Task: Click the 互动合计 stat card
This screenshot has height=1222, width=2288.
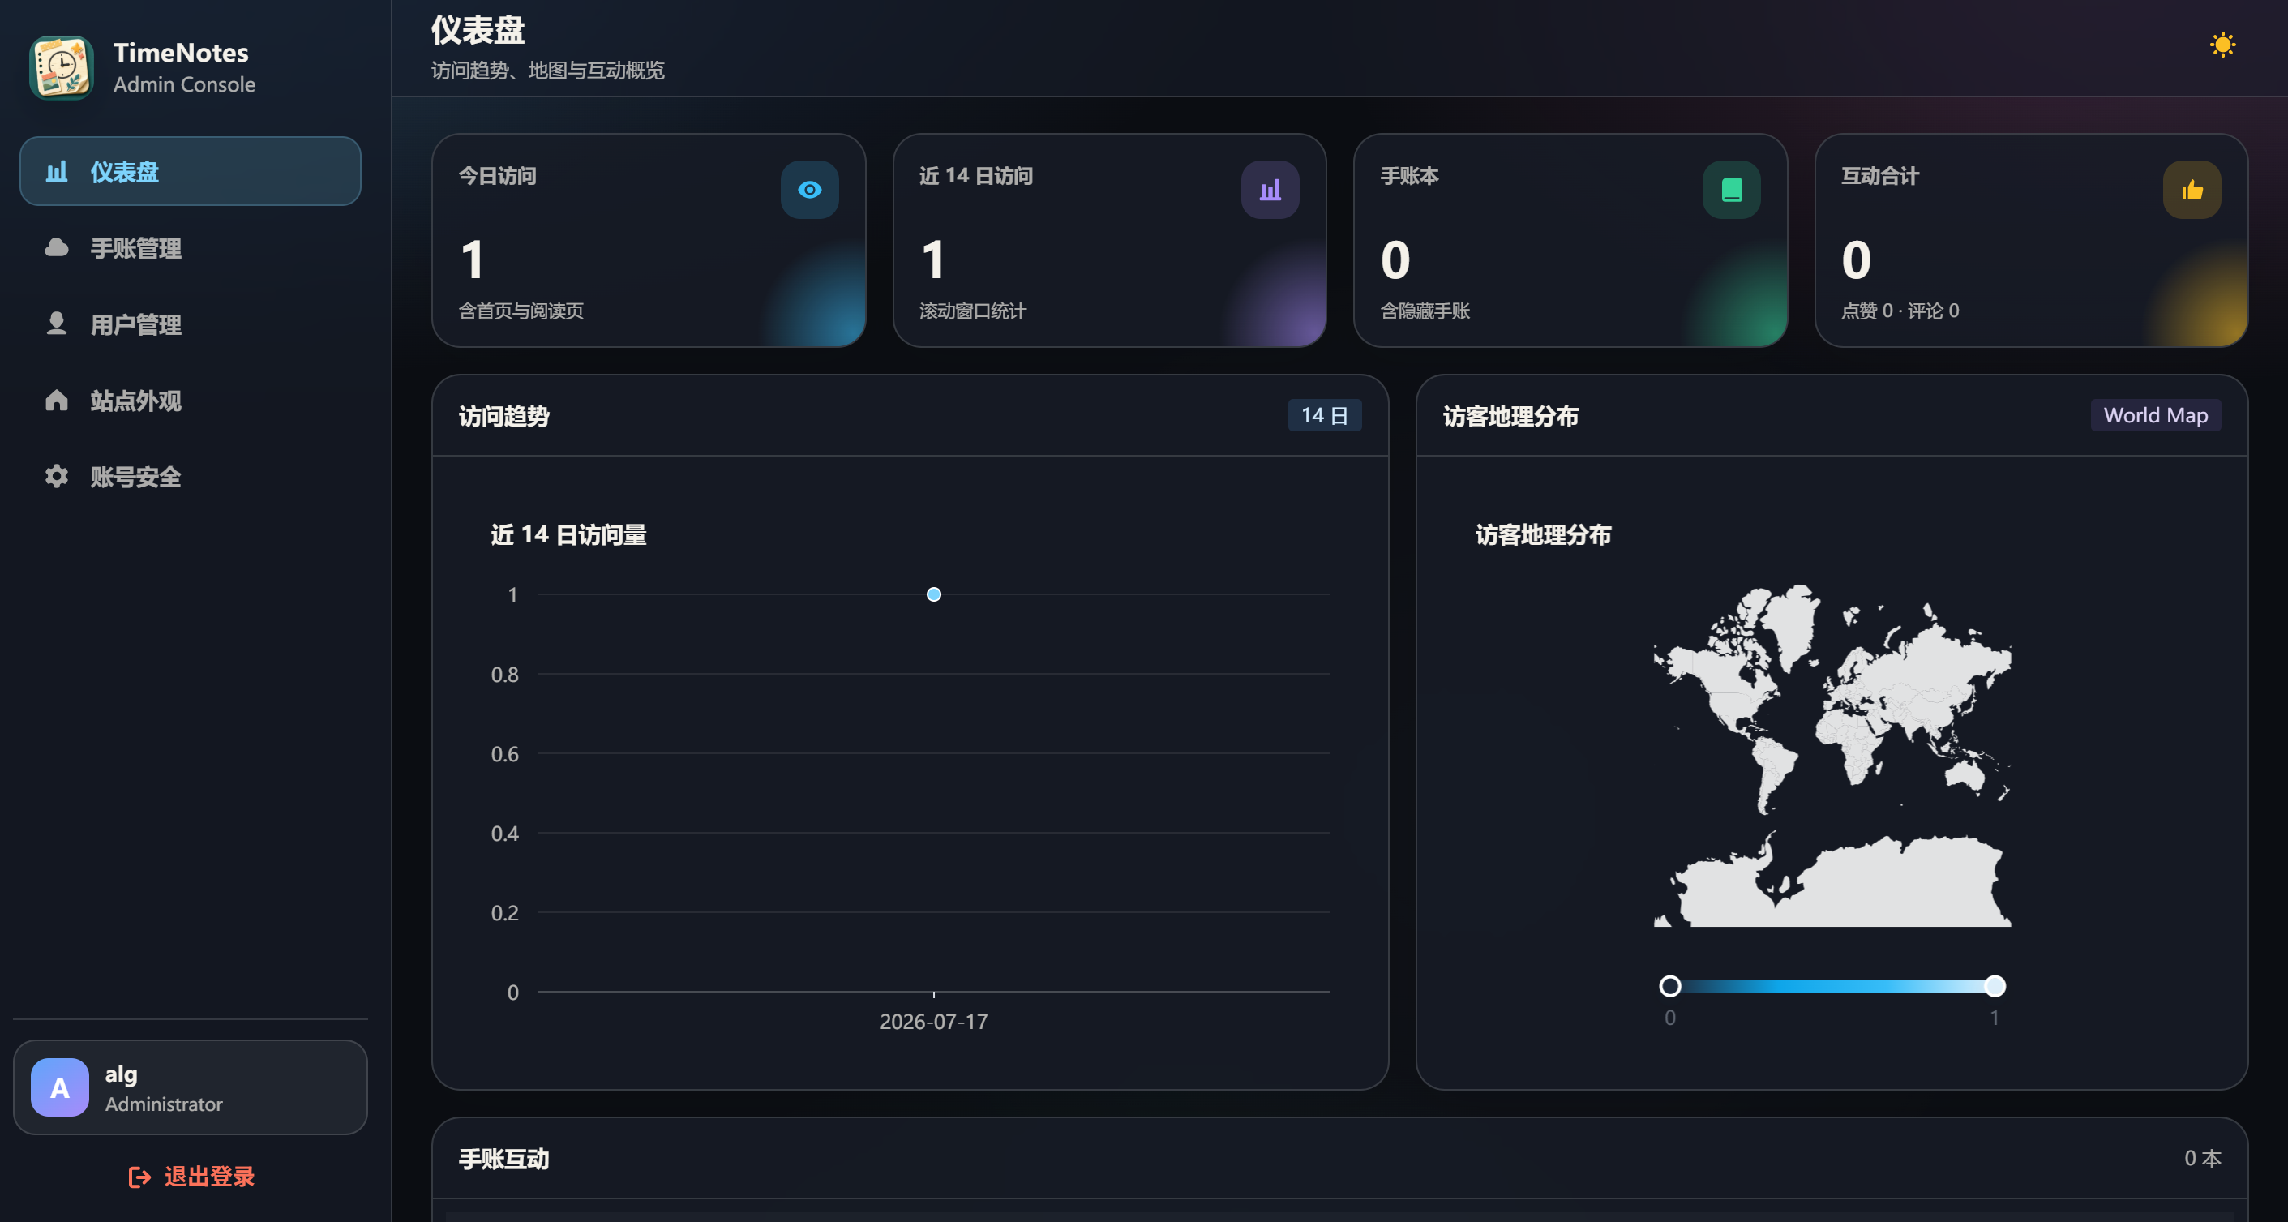Action: (x=2030, y=240)
